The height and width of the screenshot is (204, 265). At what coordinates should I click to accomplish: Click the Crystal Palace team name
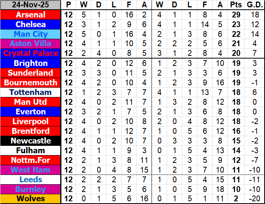point(31,54)
